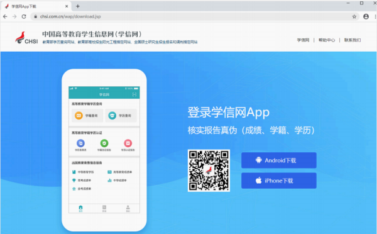377x234 pixels.
Task: Click the address bar showing chsi.com.cn/wap/download.jsp
Action: [195, 16]
